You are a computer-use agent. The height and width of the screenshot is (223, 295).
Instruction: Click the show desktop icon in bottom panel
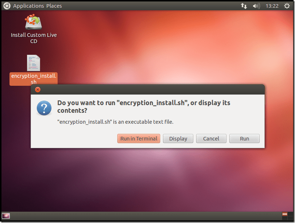point(6,216)
